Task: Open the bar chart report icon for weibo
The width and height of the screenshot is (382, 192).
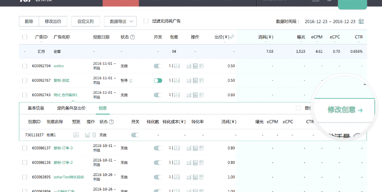Action: click(189, 66)
